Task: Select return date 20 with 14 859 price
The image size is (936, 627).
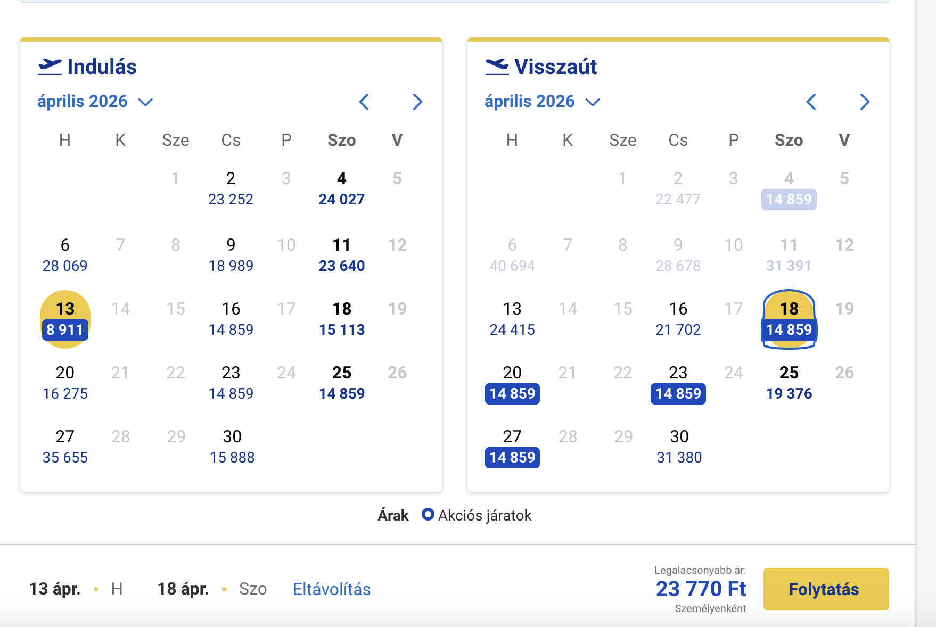Action: coord(512,383)
